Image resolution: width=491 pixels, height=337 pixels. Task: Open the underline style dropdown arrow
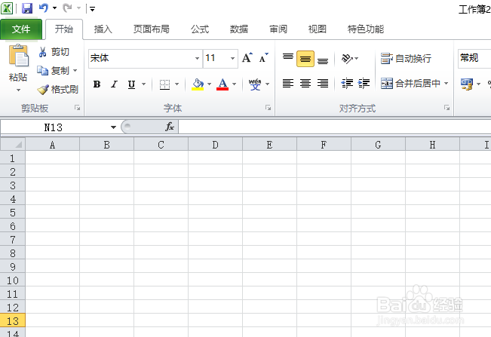pos(144,84)
